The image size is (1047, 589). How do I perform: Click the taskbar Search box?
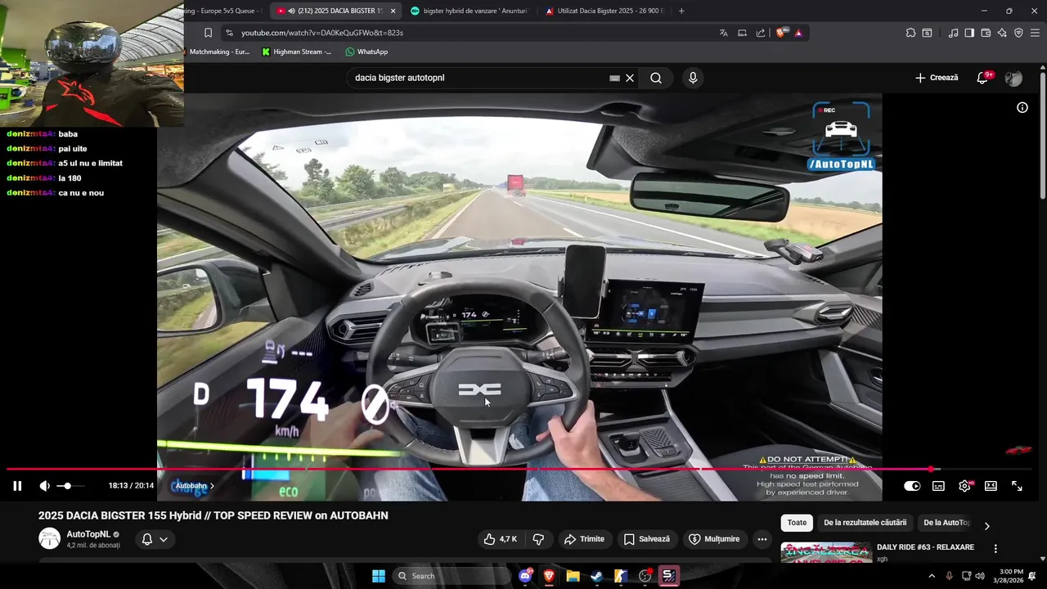(452, 576)
